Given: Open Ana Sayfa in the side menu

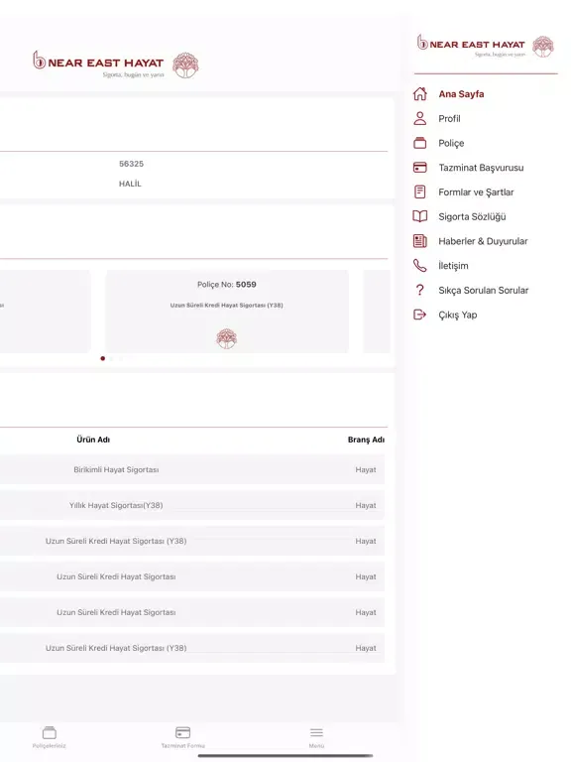Looking at the screenshot, I should tap(461, 94).
